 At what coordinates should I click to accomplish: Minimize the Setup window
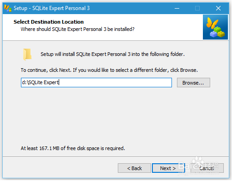[177, 8]
